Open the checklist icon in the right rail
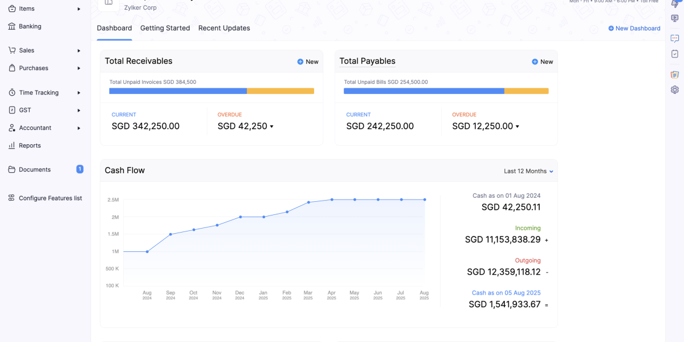The image size is (684, 342). [x=675, y=54]
